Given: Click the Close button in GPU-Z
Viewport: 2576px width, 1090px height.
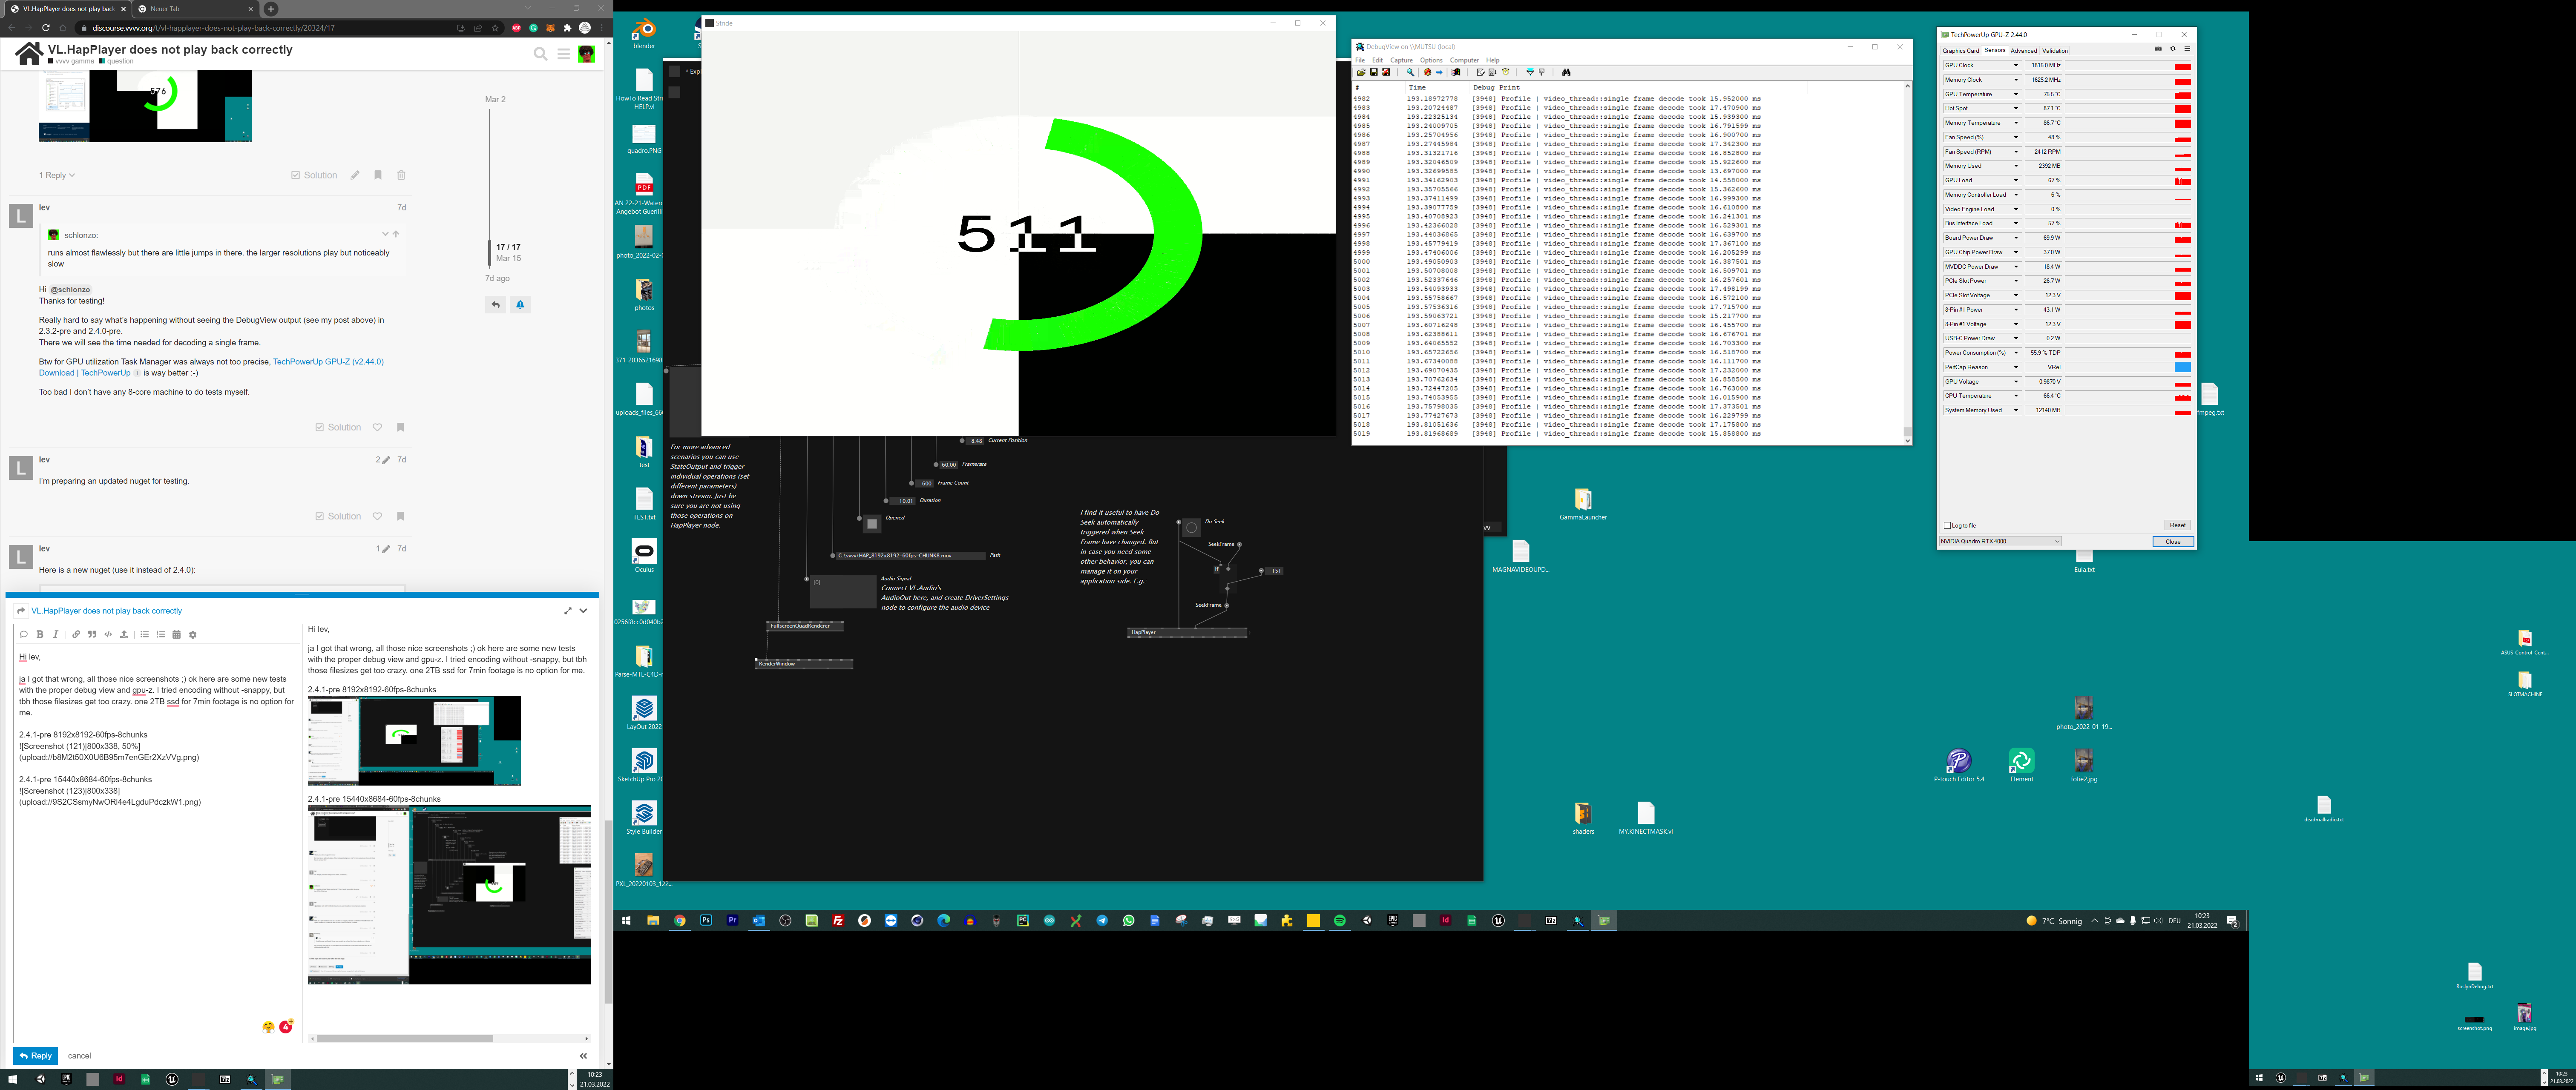Looking at the screenshot, I should coord(2173,541).
